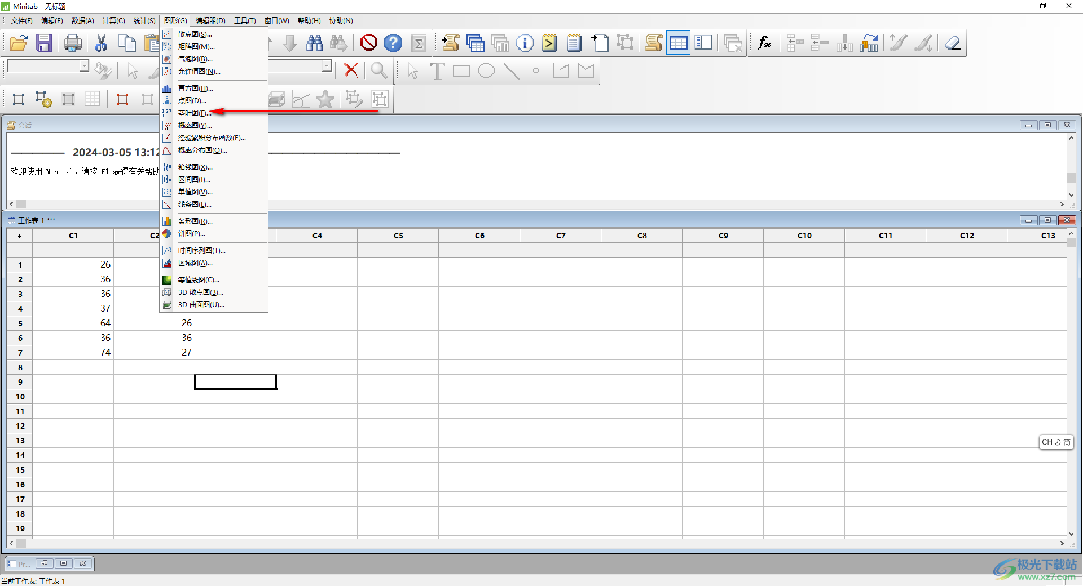Click the Open Project folder icon
Image resolution: width=1083 pixels, height=586 pixels.
pos(19,43)
